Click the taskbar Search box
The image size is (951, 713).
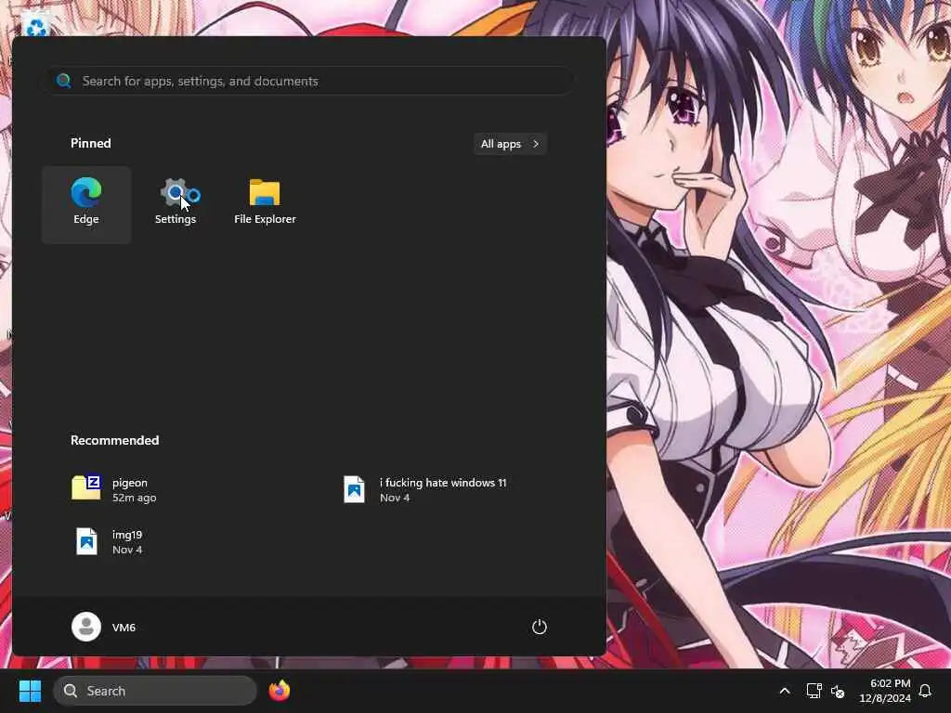click(x=155, y=691)
